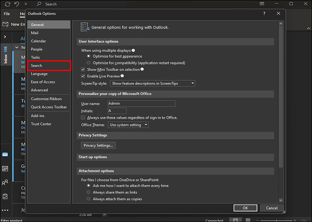
Task: Expand the folder pane chevron
Action: [x=5, y=37]
